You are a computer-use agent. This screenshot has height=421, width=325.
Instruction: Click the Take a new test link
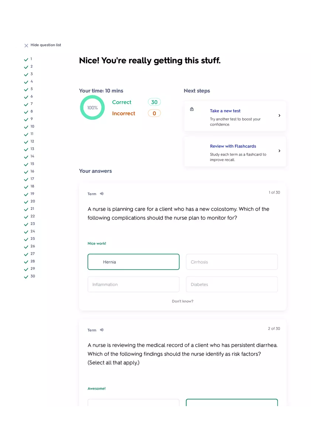[225, 111]
